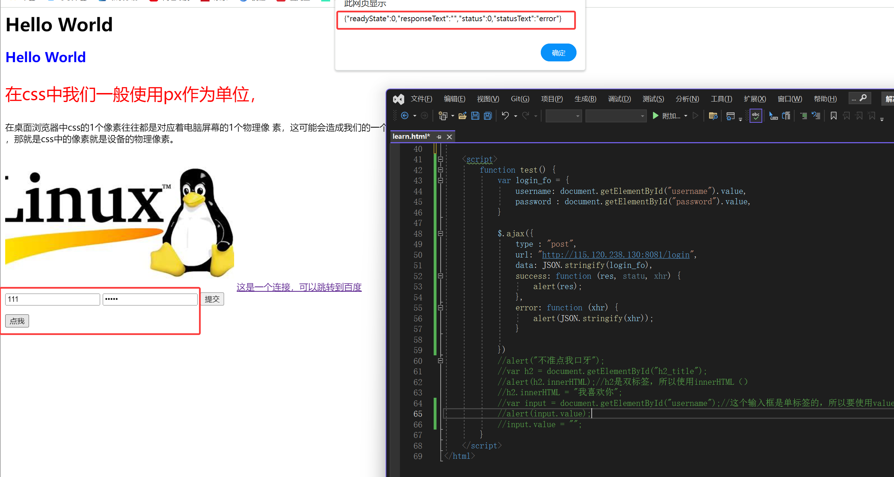Collapse the $.ajax block at line 48
This screenshot has height=477, width=894.
pos(440,234)
